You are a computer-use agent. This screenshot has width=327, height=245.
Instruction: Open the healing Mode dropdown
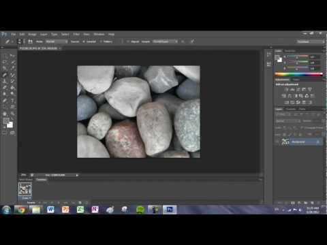[57, 42]
